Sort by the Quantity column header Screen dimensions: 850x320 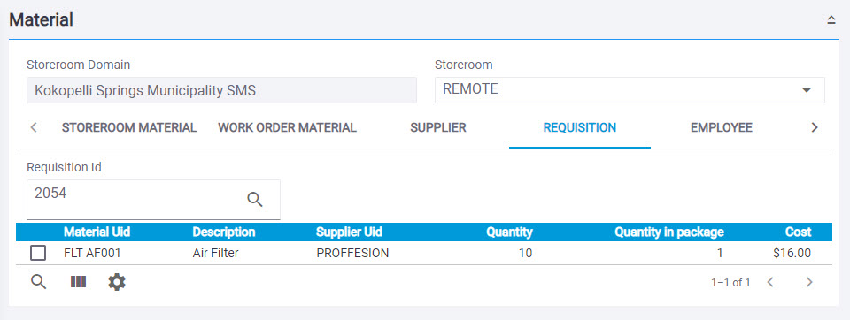(x=509, y=232)
